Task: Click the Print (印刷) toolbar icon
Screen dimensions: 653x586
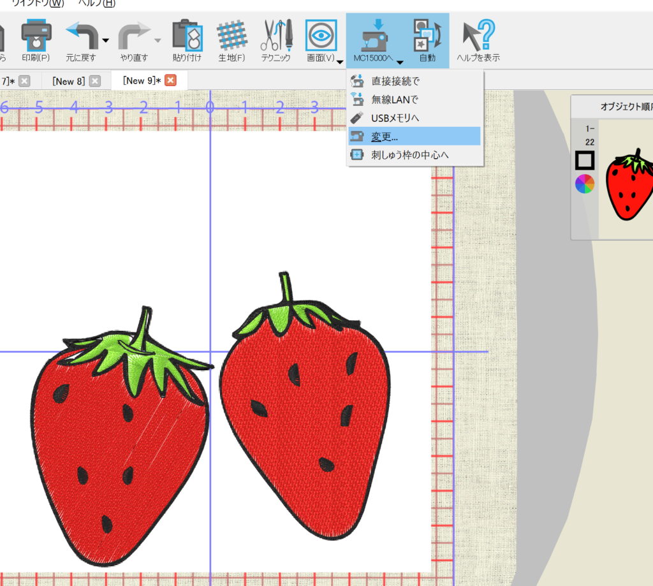Action: click(x=36, y=36)
